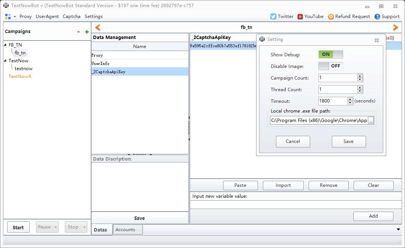
Task: Open the Proxy menu
Action: tap(25, 17)
